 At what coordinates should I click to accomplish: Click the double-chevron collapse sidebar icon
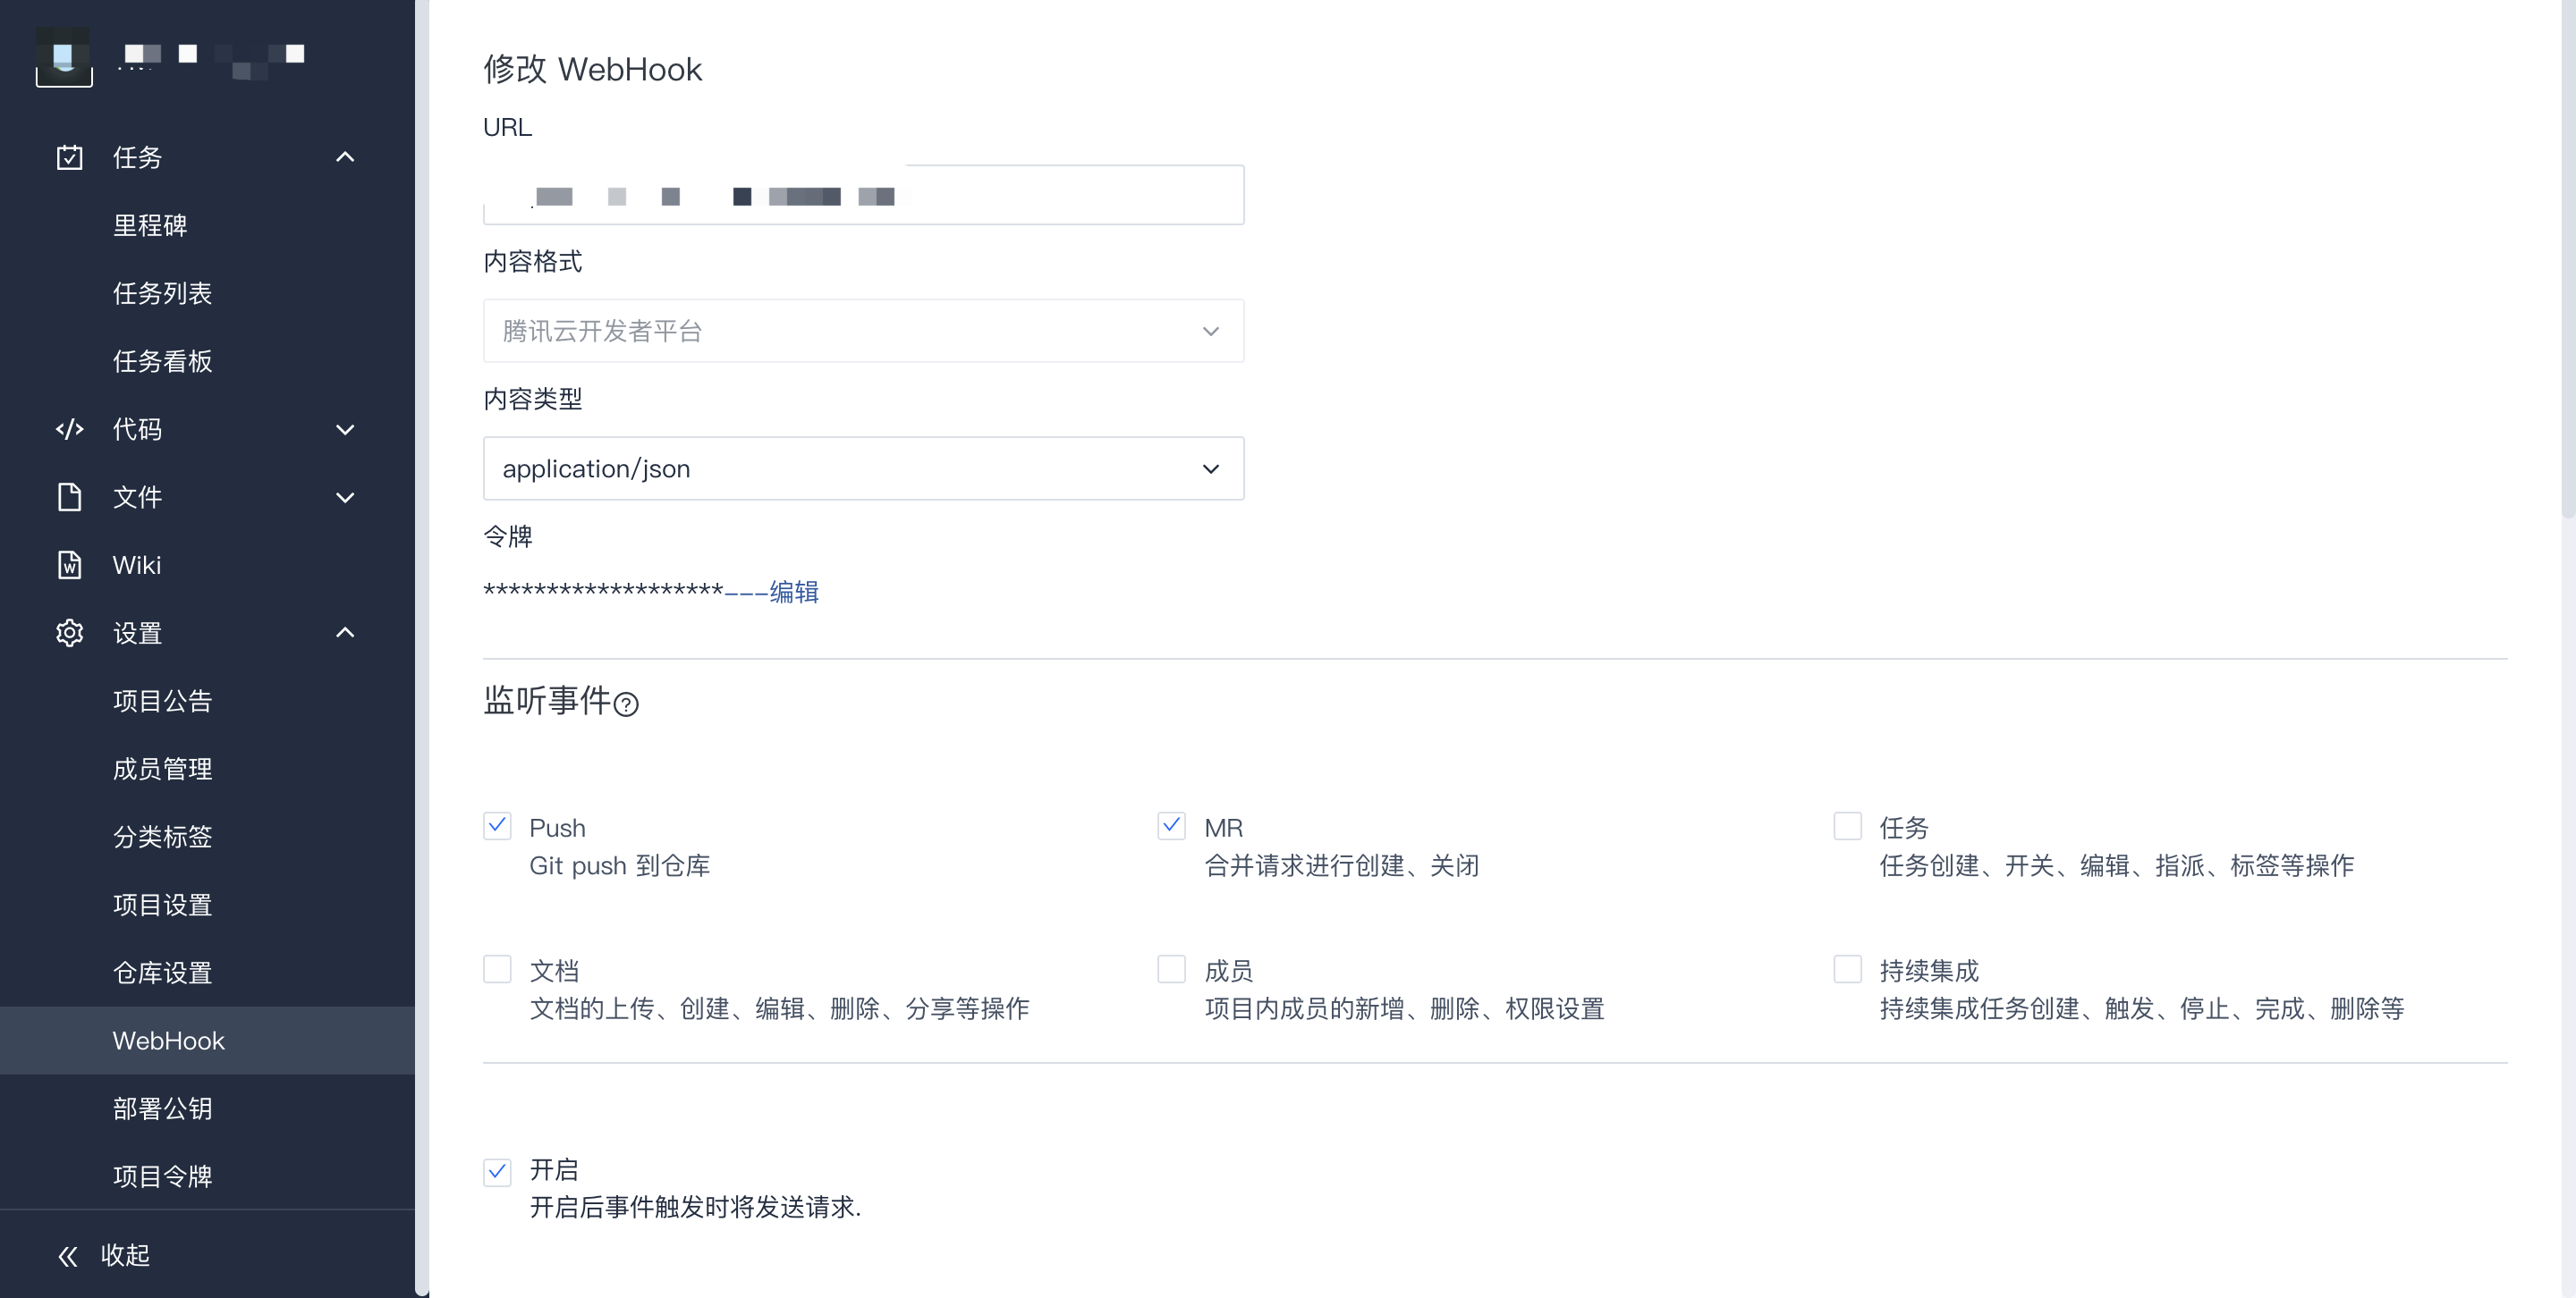(67, 1256)
